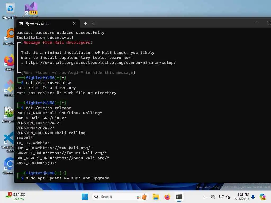The width and height of the screenshot is (271, 203).
Task: Click the sudo apt update command line
Action: [x=67, y=178]
